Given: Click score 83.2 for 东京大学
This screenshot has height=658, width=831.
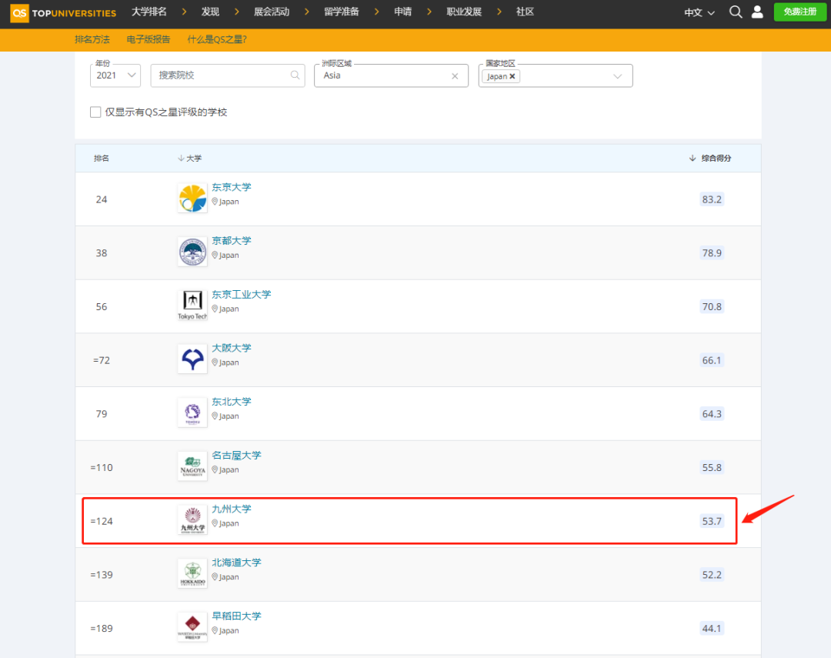Looking at the screenshot, I should 712,199.
